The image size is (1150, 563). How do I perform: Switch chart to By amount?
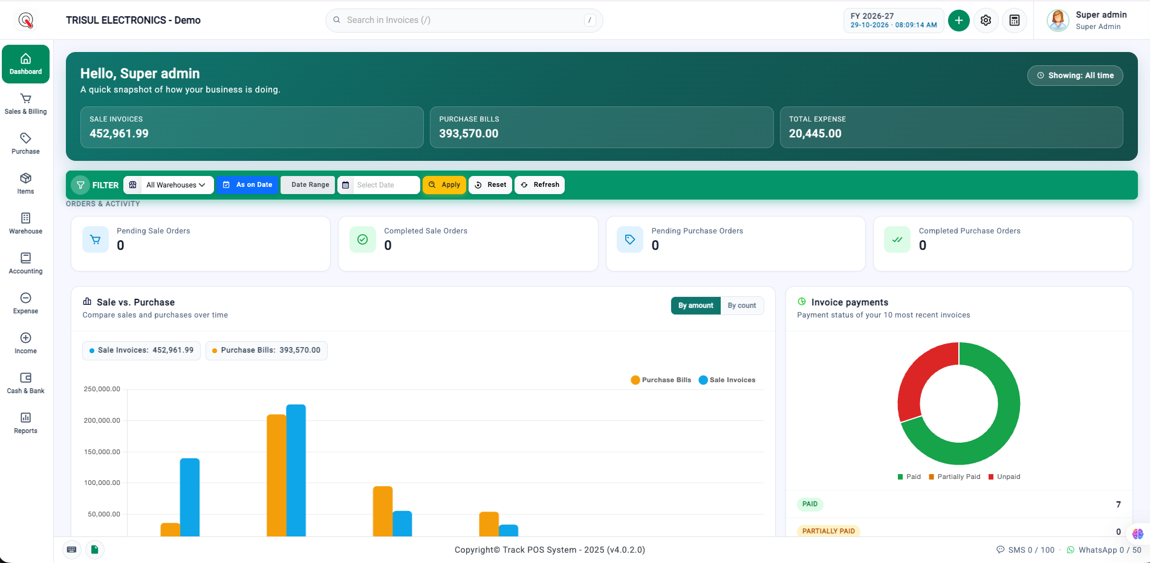click(695, 305)
